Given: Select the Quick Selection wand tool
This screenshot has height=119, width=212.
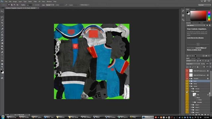Looking at the screenshot, I should point(2,20).
